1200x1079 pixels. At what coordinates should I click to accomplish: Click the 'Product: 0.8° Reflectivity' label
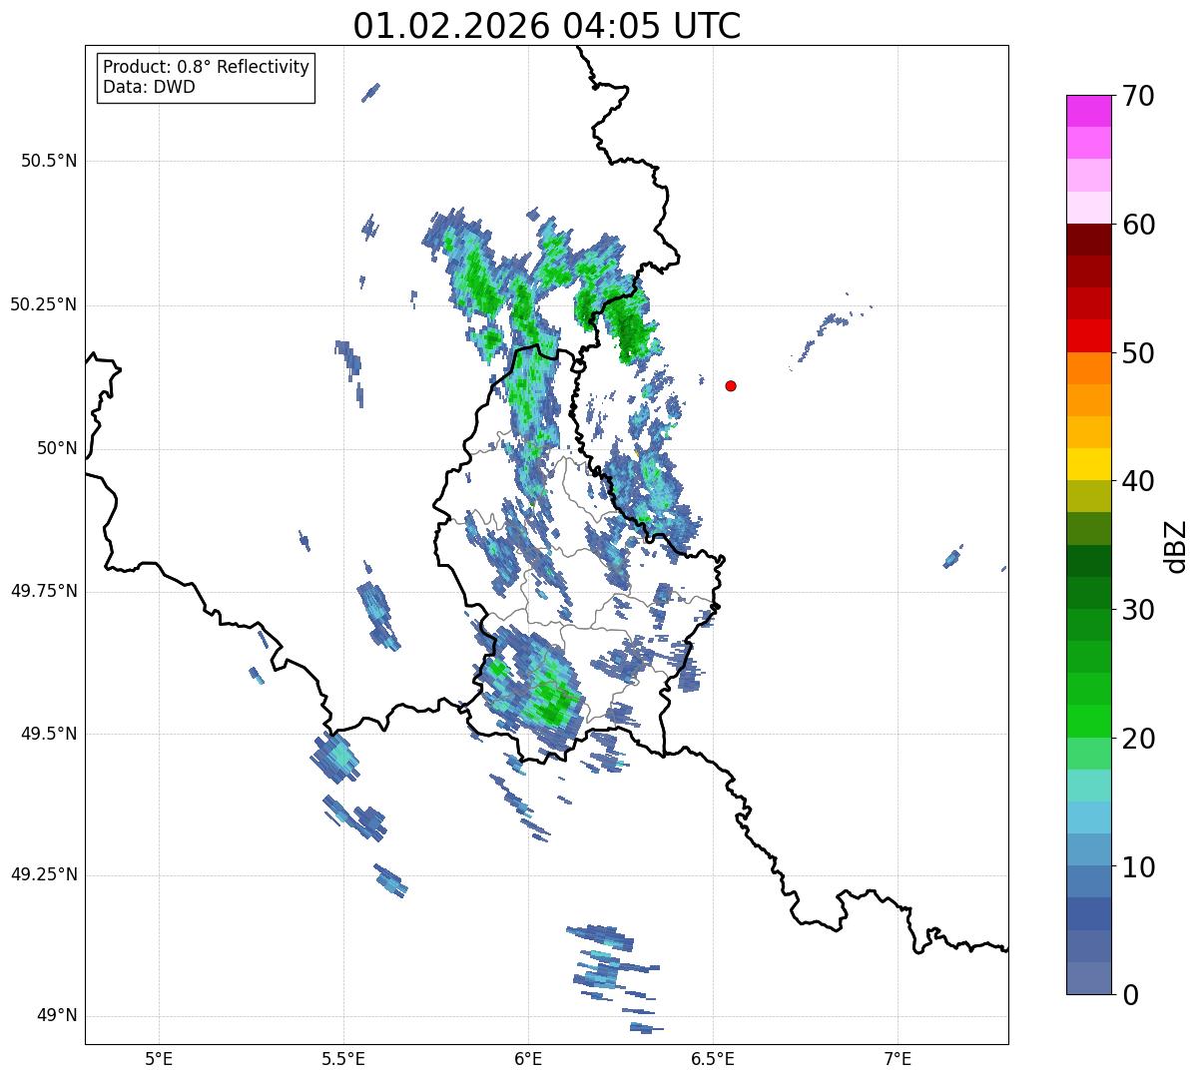(207, 67)
